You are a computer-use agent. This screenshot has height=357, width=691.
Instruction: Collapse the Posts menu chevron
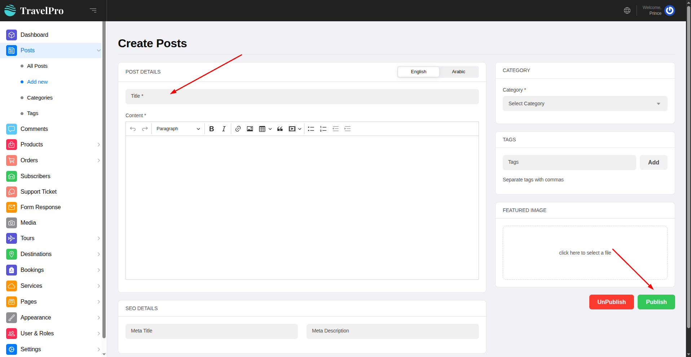click(98, 50)
